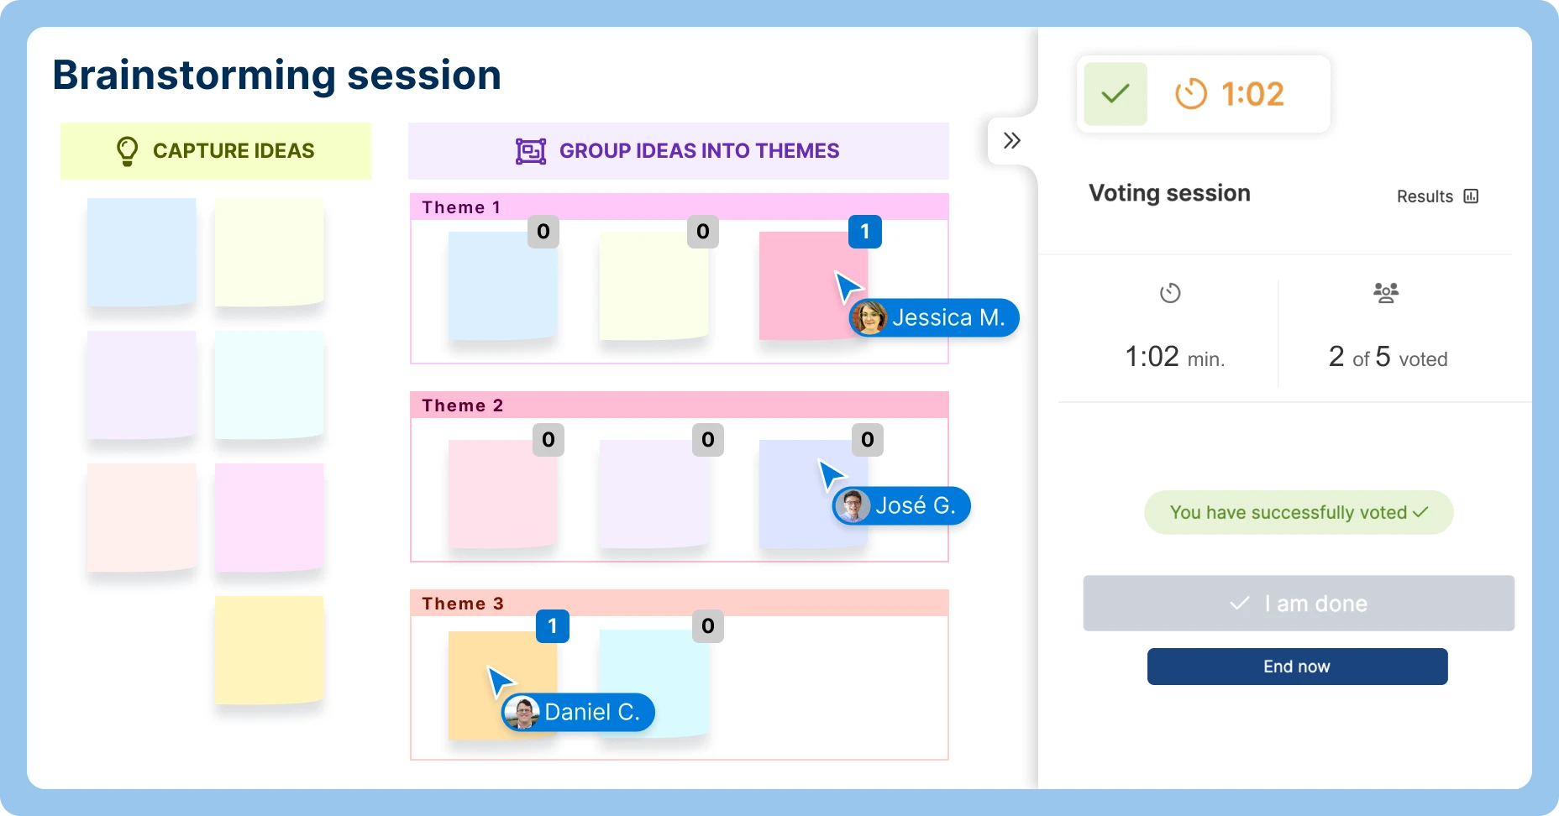Click the participants group icon
Image resolution: width=1559 pixels, height=816 pixels.
(x=1386, y=293)
